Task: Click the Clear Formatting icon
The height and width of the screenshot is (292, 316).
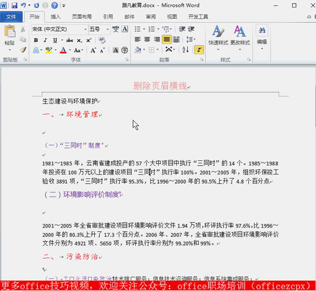Action: click(102, 40)
